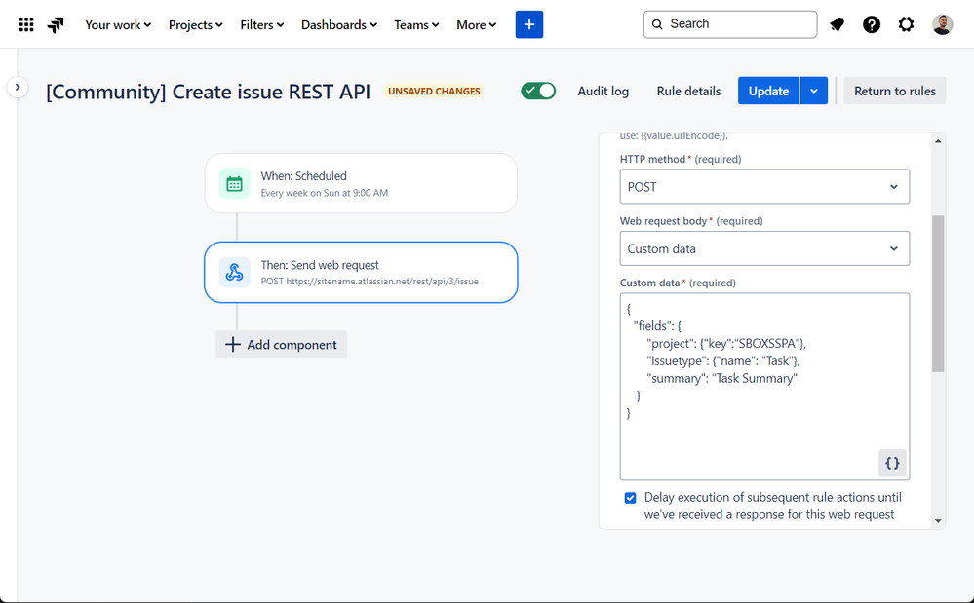974x603 pixels.
Task: Open the Web request body dropdown
Action: (764, 248)
